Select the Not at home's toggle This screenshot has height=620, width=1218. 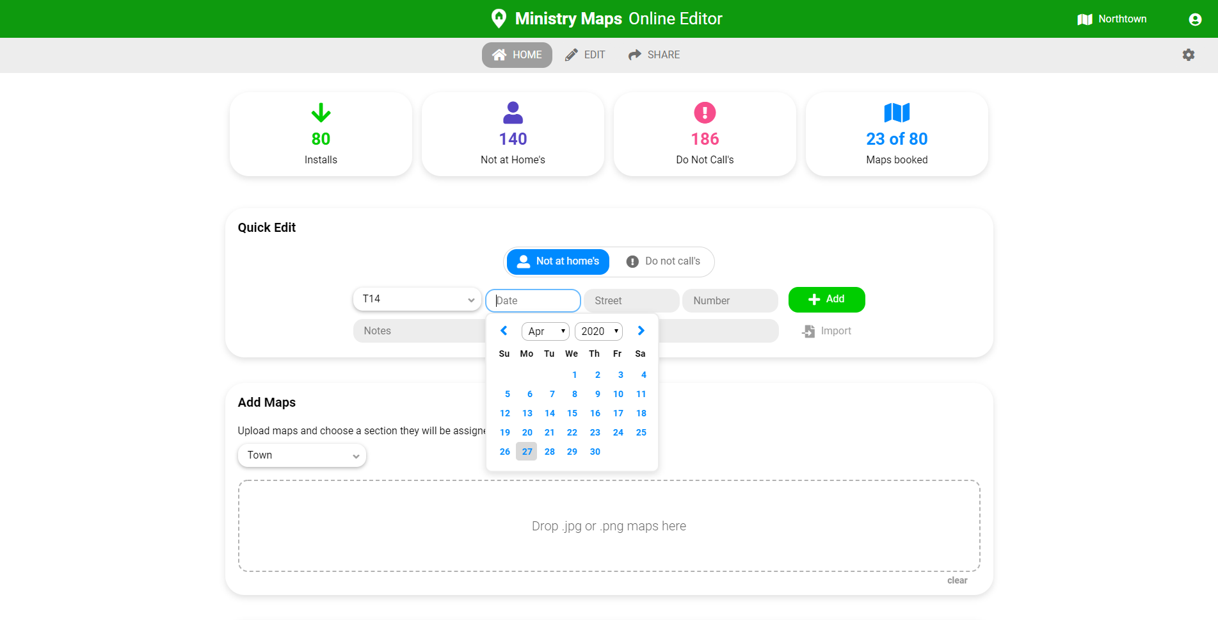coord(558,261)
